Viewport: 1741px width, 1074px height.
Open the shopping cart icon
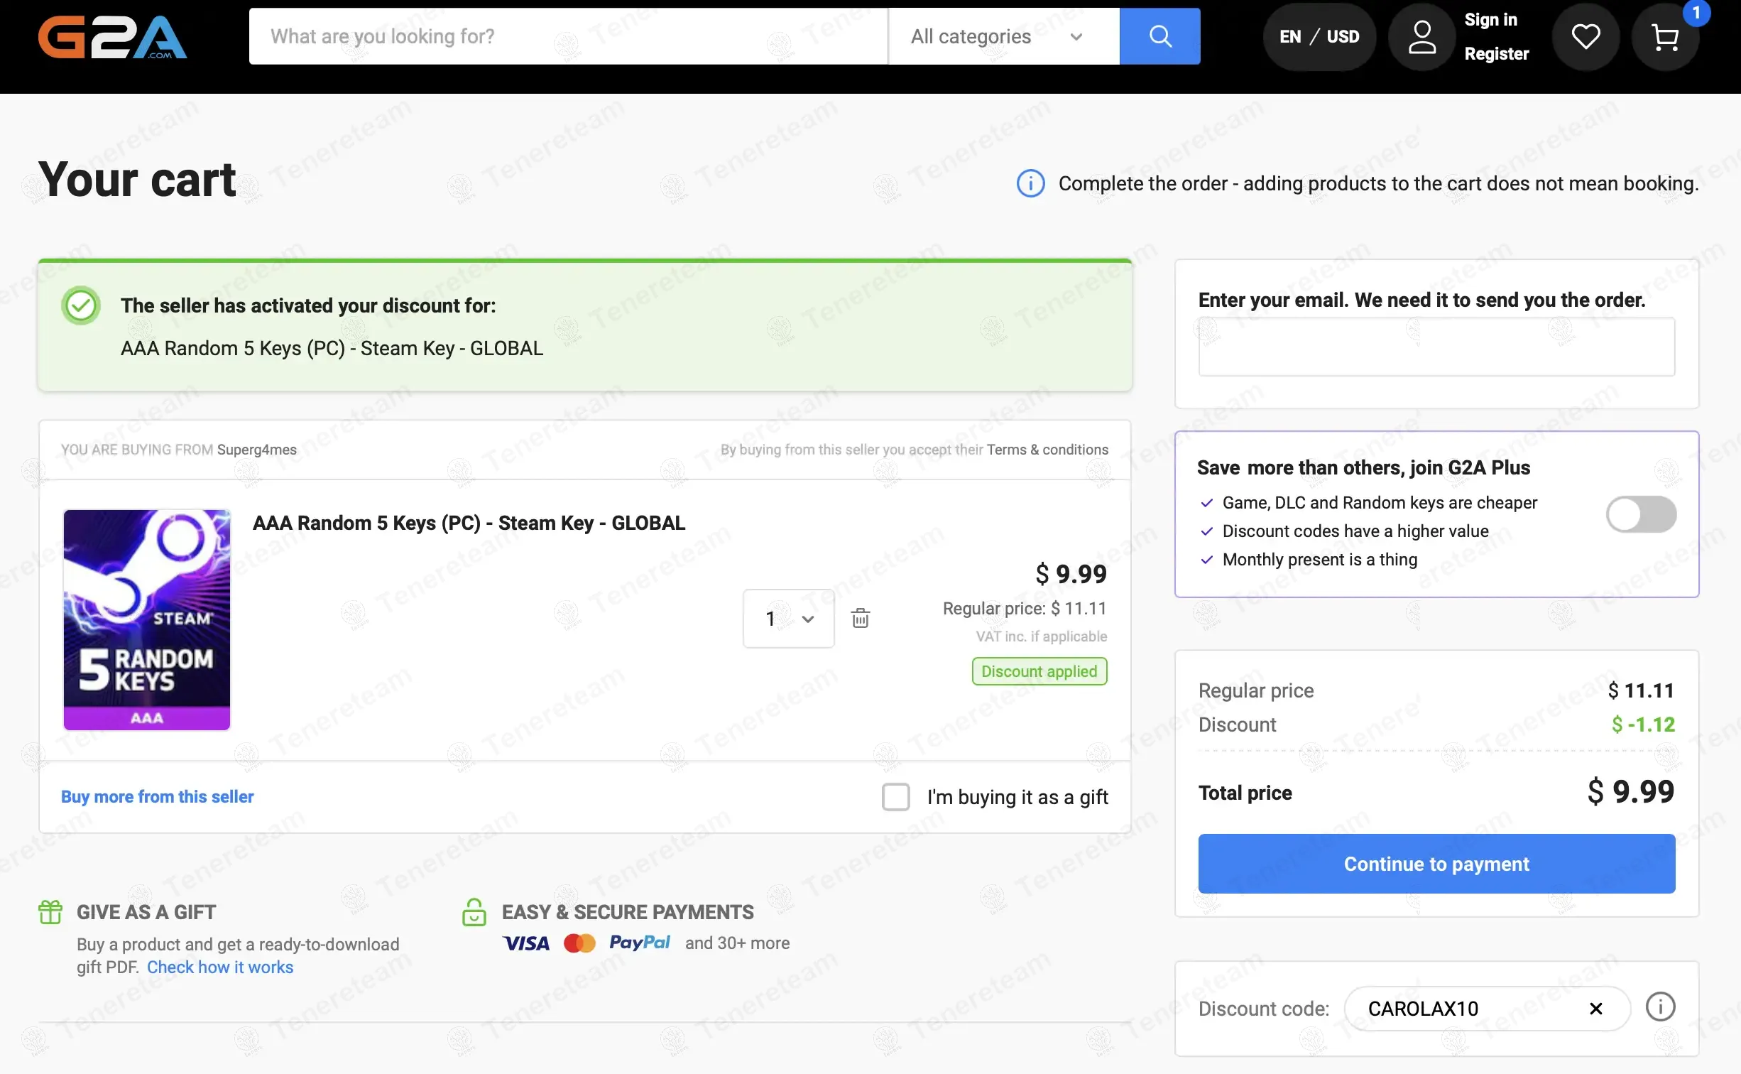[x=1664, y=37]
